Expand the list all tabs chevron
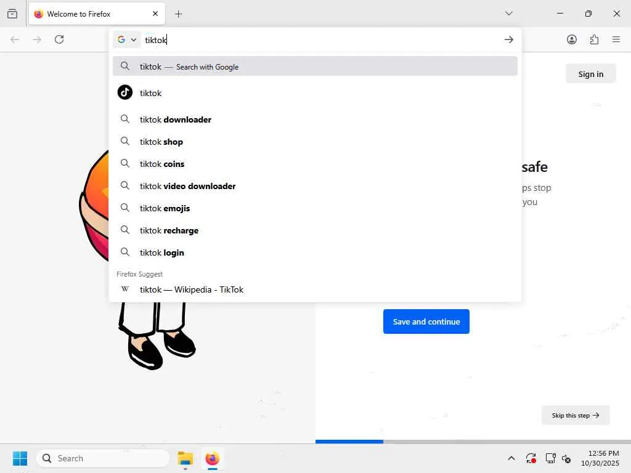 tap(508, 14)
